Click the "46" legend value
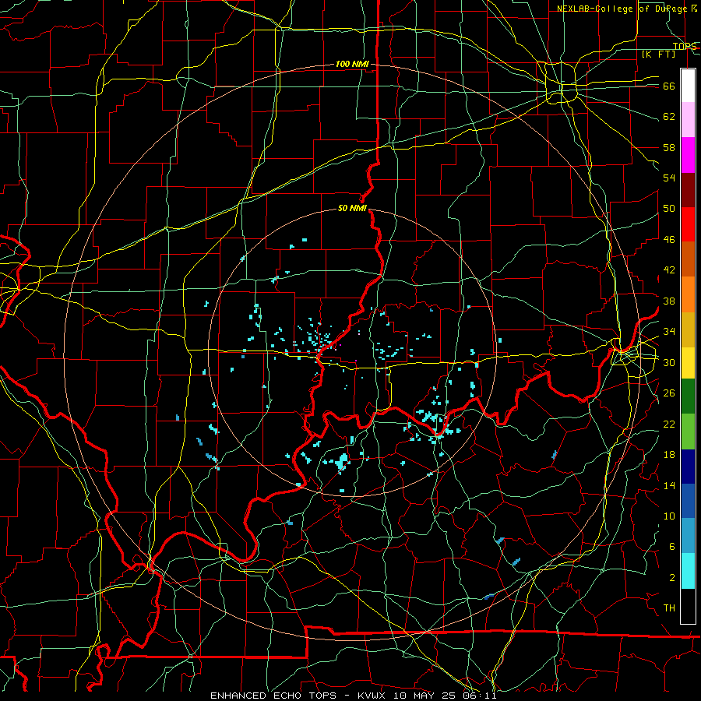The image size is (701, 701). (x=669, y=240)
